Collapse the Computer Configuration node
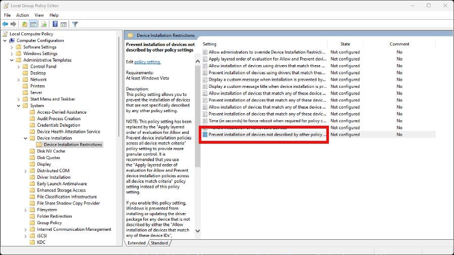 [x=5, y=40]
